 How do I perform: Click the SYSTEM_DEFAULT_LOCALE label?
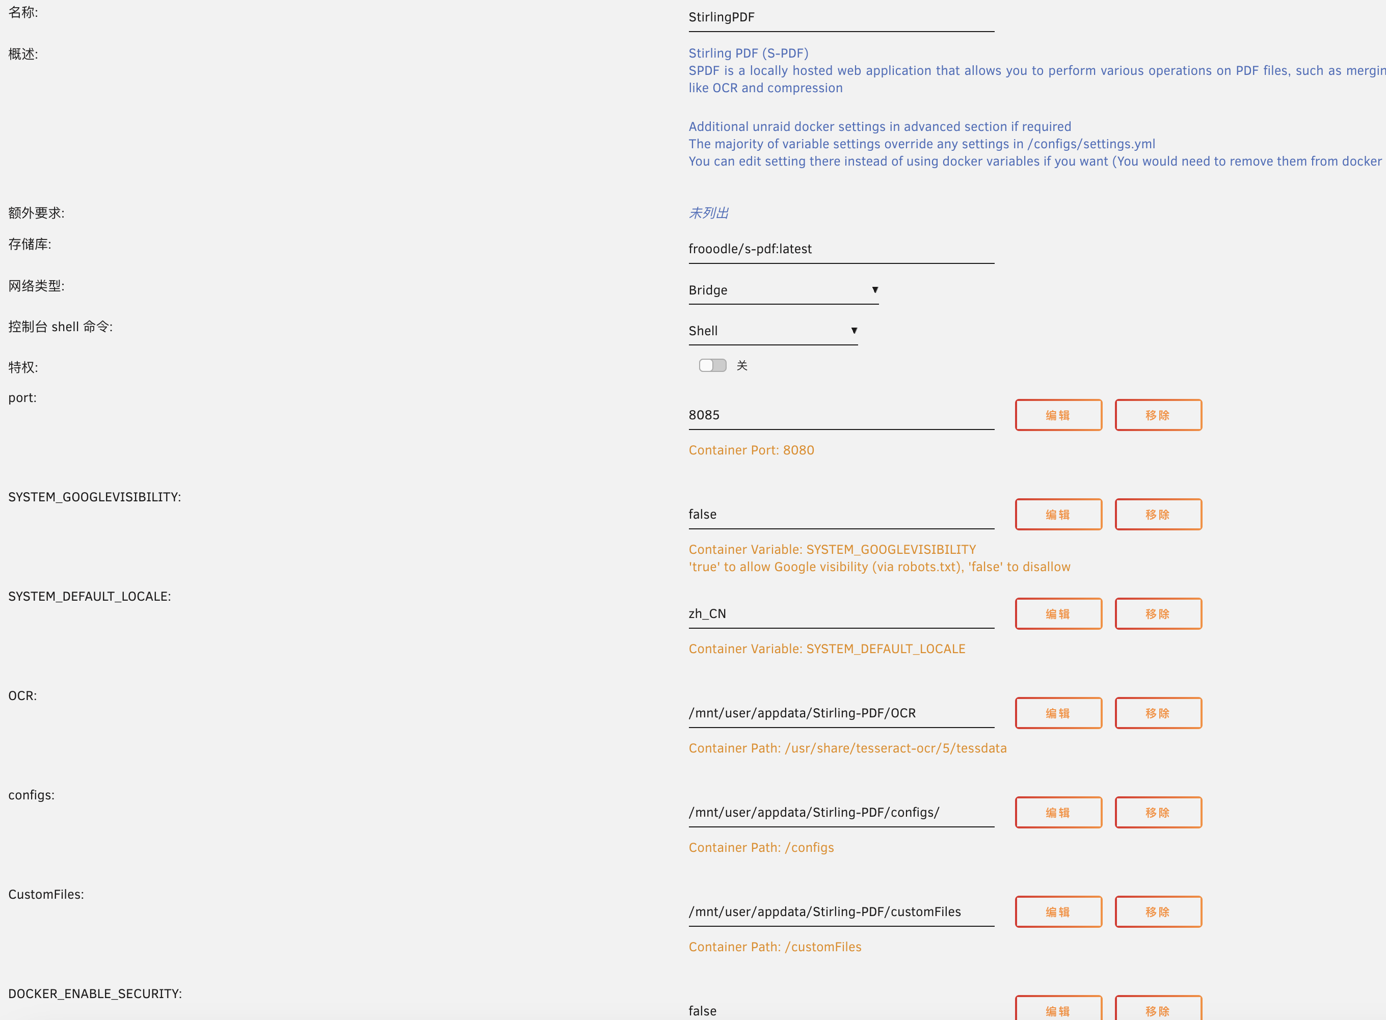[90, 597]
